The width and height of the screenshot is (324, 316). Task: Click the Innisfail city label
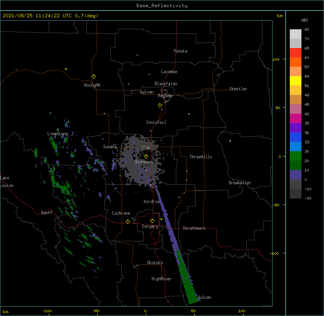(x=156, y=122)
